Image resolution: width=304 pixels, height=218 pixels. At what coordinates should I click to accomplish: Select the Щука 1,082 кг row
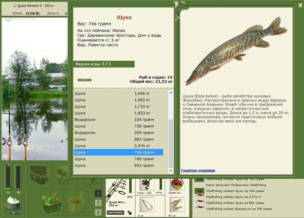118,100
